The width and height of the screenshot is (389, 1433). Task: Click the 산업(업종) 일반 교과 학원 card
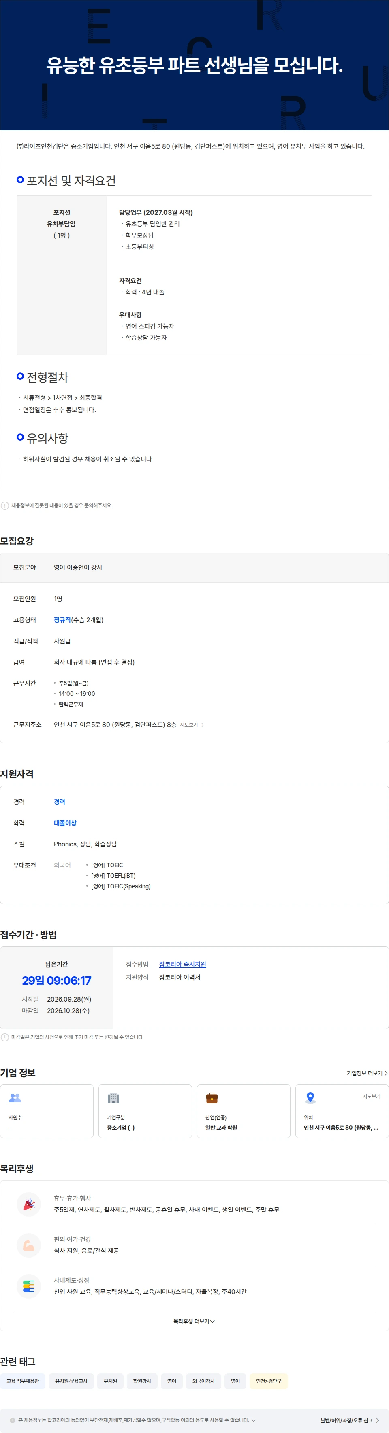pos(244,1111)
